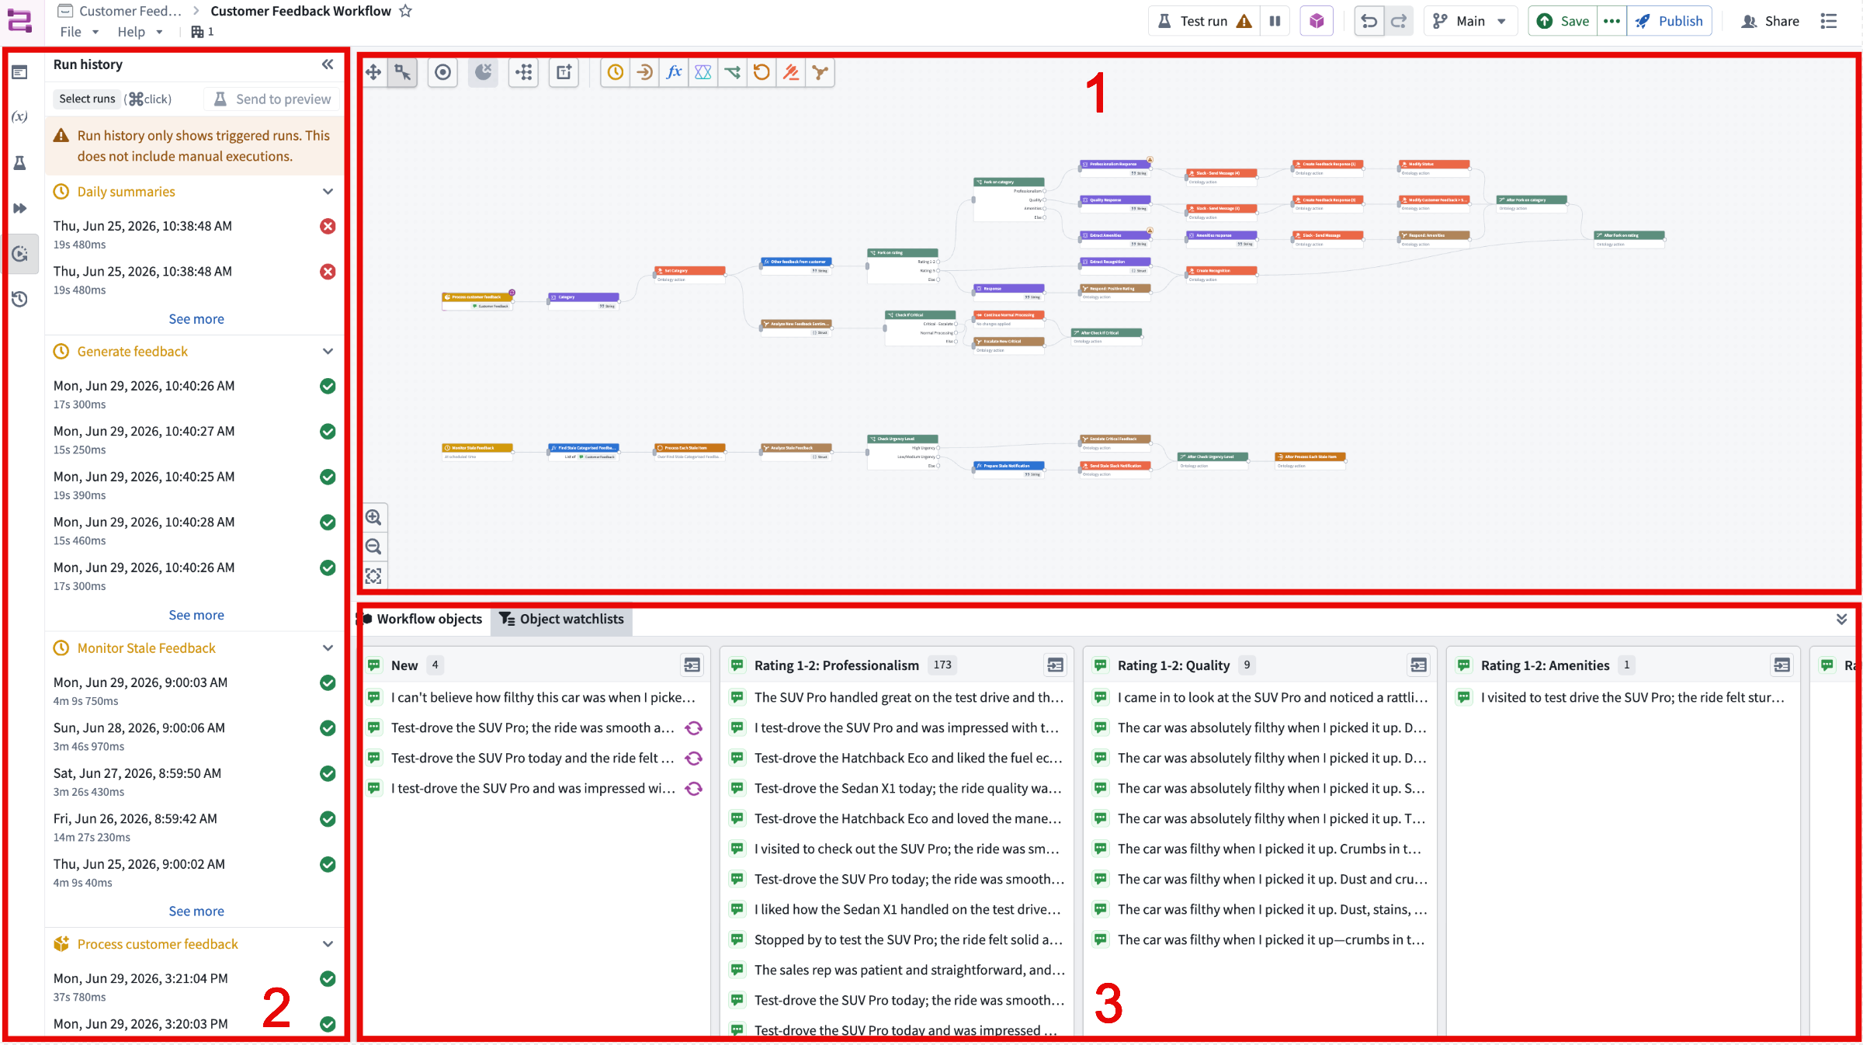Fit the workflow to screen
The image size is (1863, 1045).
(x=373, y=576)
